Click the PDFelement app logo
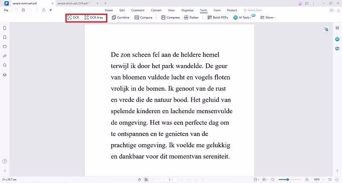 click(x=6, y=3)
